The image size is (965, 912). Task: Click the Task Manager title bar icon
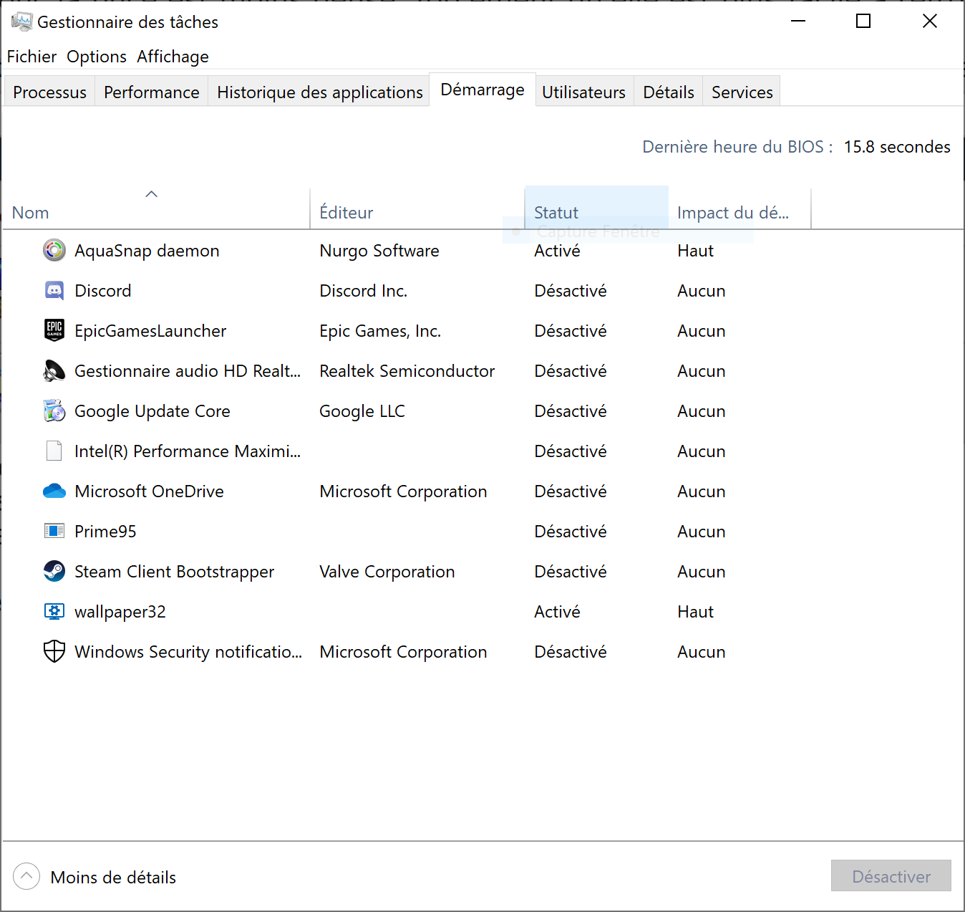point(21,21)
